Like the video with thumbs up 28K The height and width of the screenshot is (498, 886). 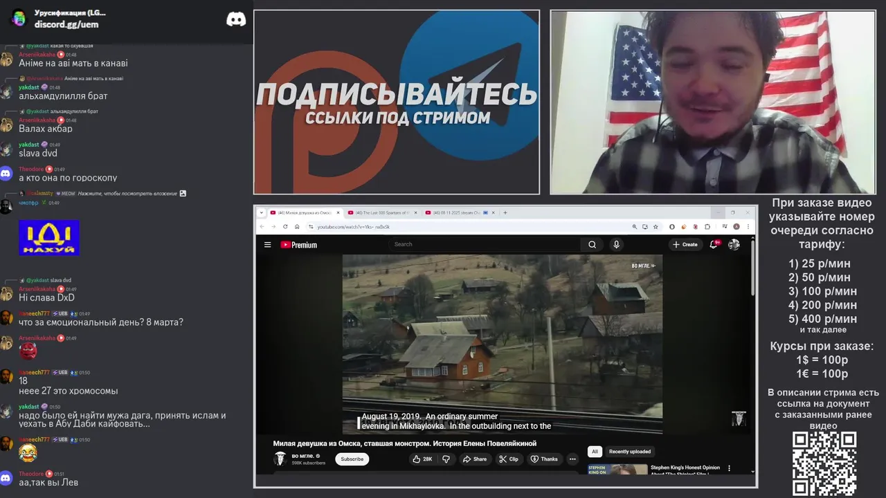tap(422, 459)
